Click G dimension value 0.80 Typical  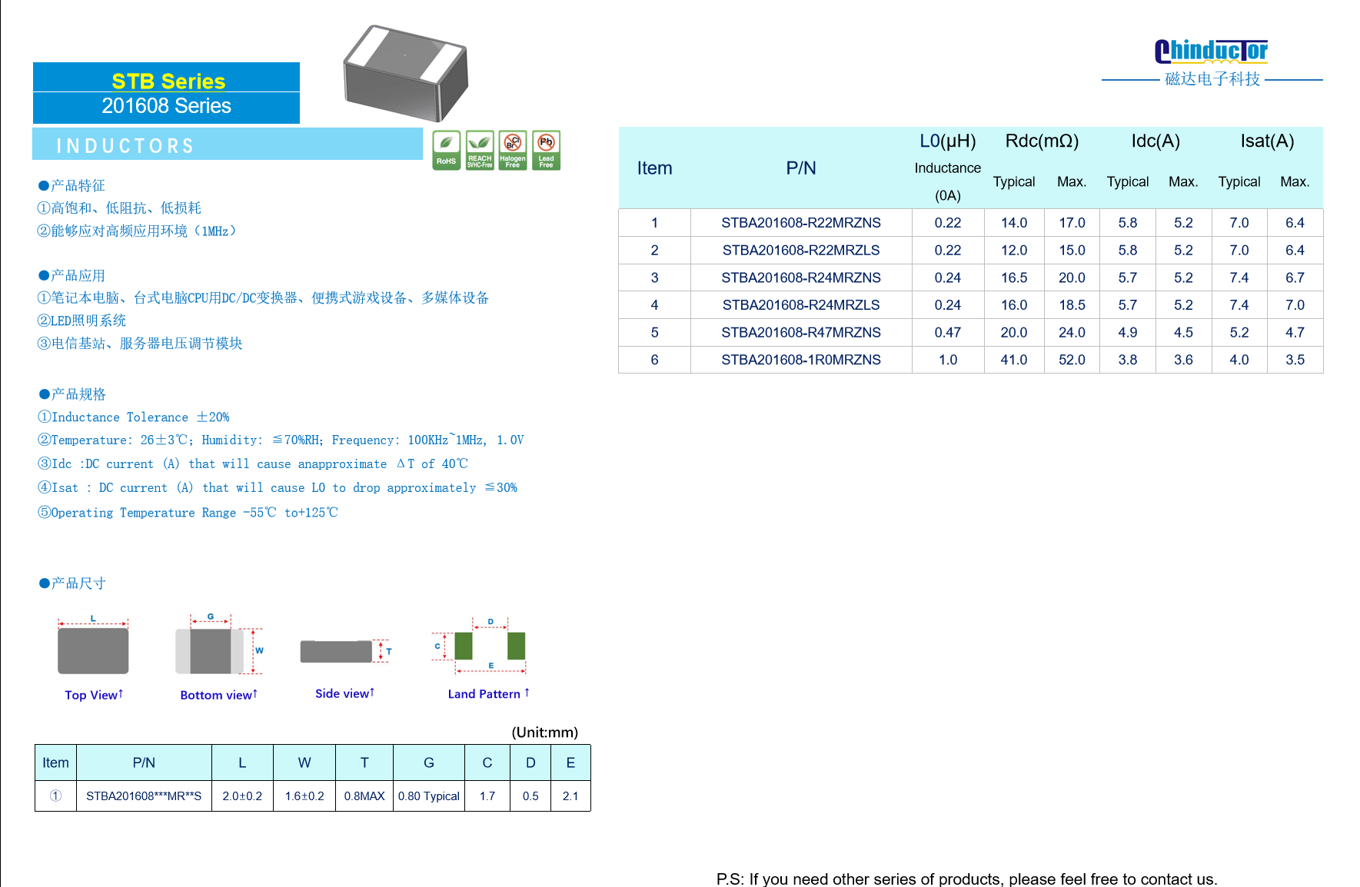coord(429,796)
